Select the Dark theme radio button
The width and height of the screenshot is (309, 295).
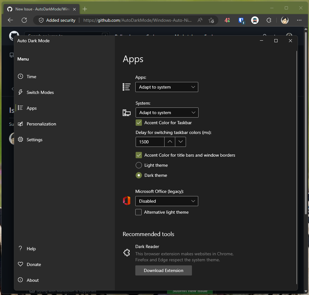pos(139,175)
